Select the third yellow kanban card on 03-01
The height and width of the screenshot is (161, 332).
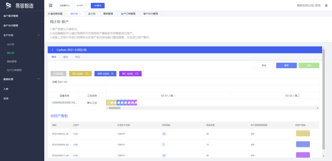coord(115,103)
